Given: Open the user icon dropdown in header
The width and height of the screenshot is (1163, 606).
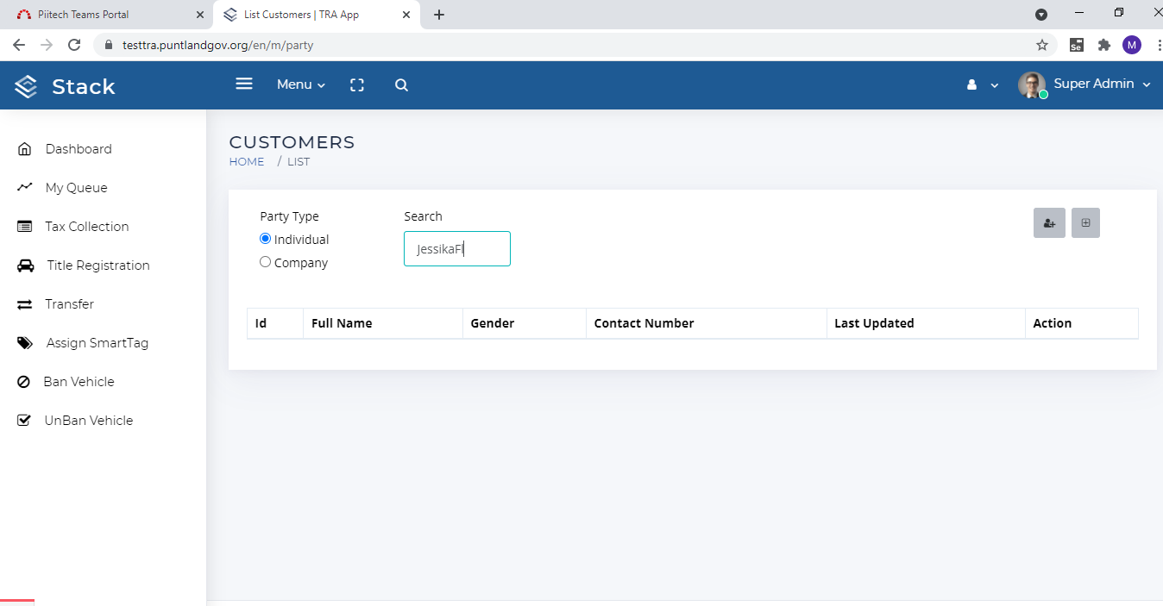Looking at the screenshot, I should point(982,84).
